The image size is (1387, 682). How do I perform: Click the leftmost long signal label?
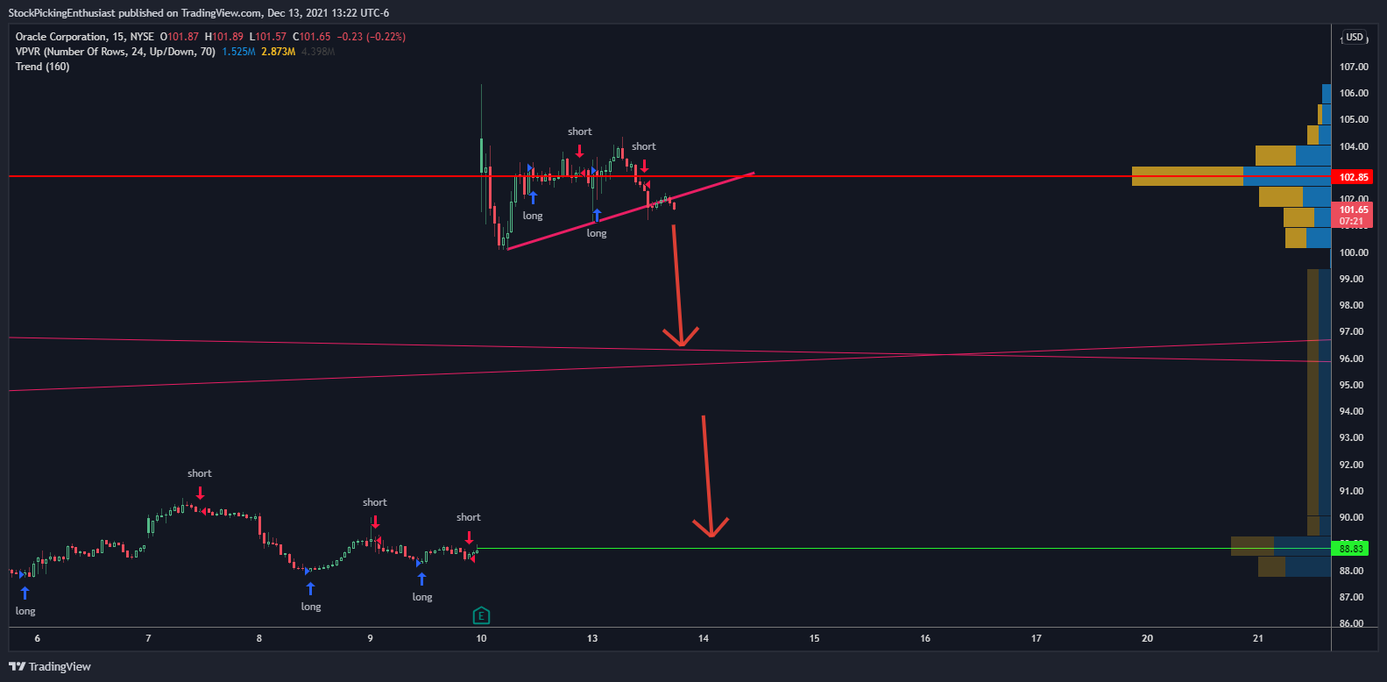[x=25, y=611]
